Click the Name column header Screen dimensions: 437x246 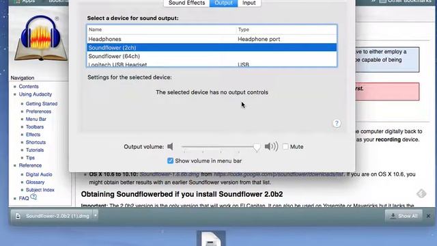(96, 29)
